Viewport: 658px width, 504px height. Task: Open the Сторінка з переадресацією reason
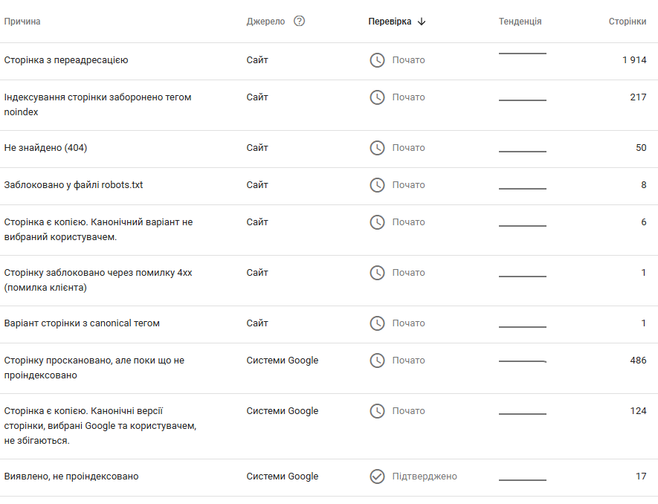point(66,60)
